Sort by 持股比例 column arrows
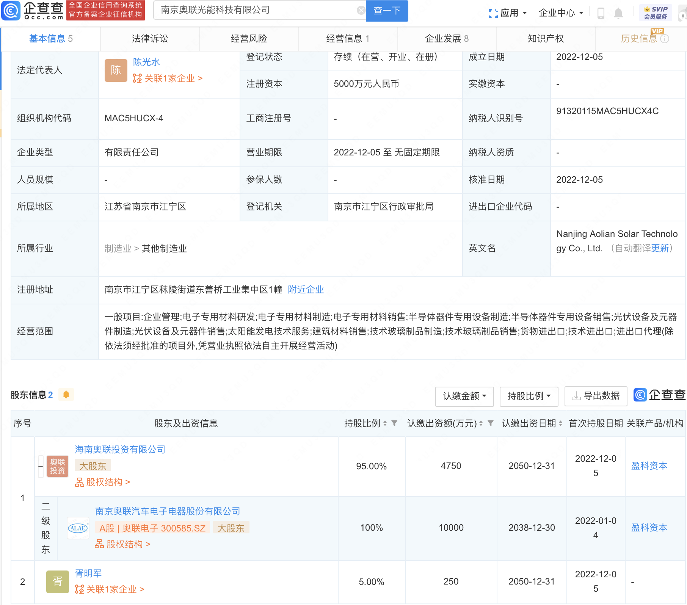Viewport: 687px width, 605px height. (385, 423)
